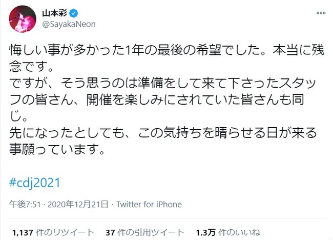The height and width of the screenshot is (240, 333).
Task: View the 1,137 retweets count
Action: click(x=23, y=232)
